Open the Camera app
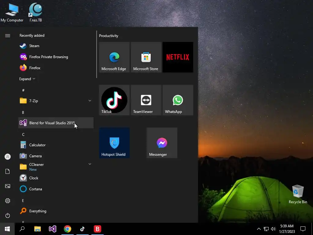This screenshot has width=313, height=235. [x=56, y=156]
